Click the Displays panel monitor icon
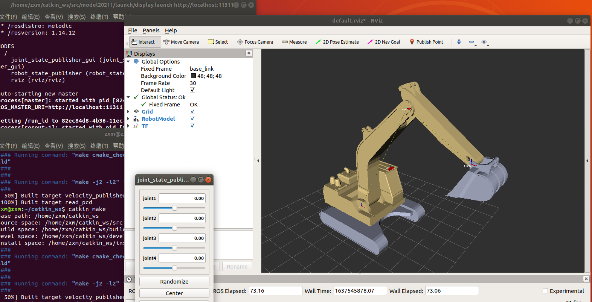This screenshot has width=592, height=302. (129, 53)
